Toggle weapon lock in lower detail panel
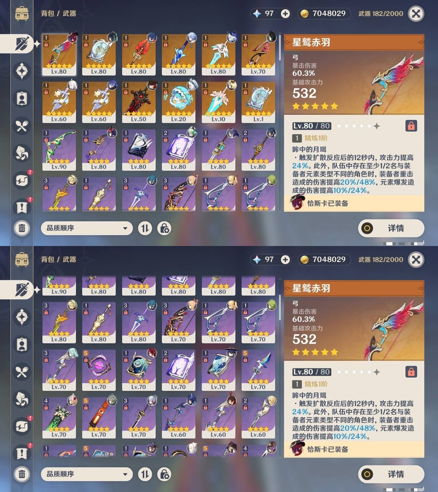Screen dimensions: 438x492 point(411,372)
